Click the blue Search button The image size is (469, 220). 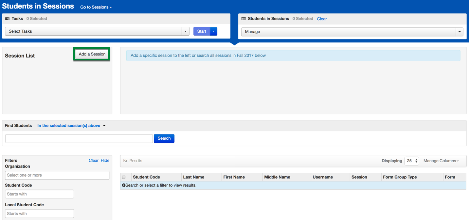coord(164,138)
